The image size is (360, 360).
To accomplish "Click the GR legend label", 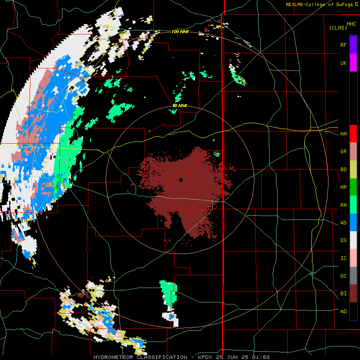I will (x=343, y=152).
